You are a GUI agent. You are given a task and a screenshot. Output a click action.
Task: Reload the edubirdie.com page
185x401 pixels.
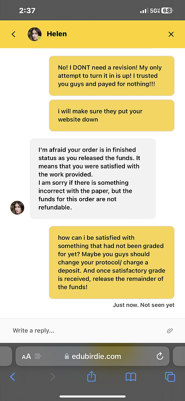[x=160, y=357]
